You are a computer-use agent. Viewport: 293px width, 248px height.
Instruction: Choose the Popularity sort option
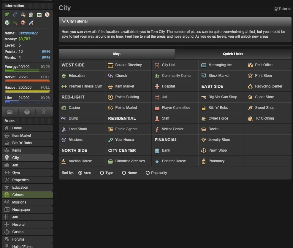point(148,173)
